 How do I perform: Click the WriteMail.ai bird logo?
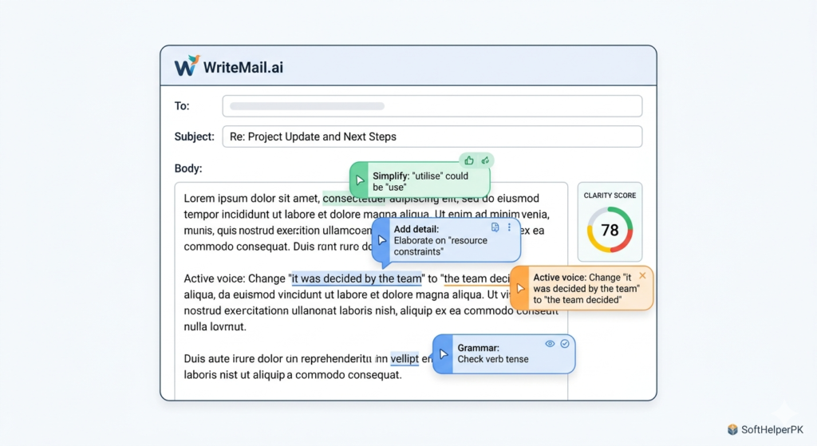pos(187,66)
